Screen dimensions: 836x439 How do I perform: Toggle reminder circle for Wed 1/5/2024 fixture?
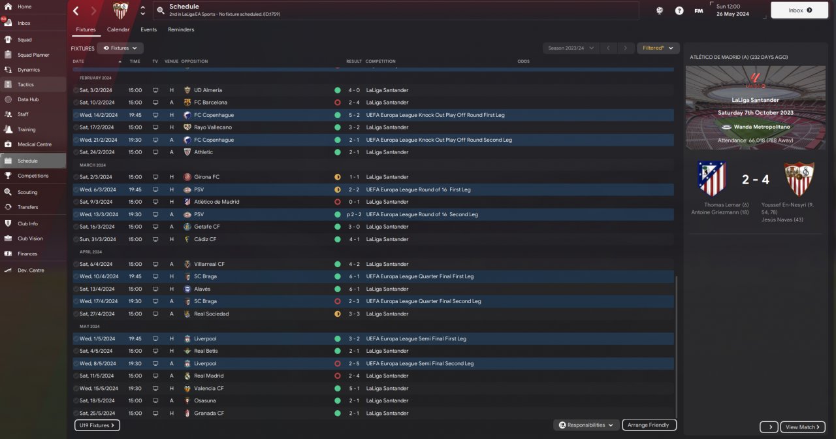(x=76, y=339)
